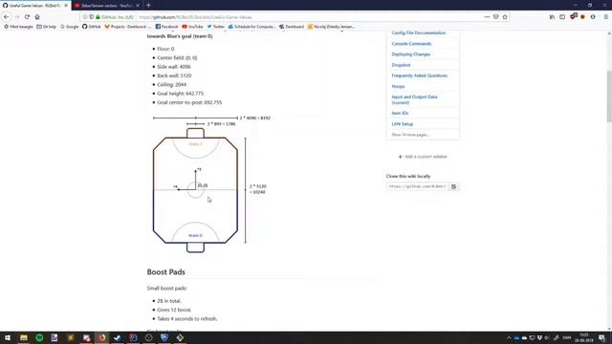Screen dimensions: 612x344
Task: Click Add a custom sidebar
Action: coord(423,157)
